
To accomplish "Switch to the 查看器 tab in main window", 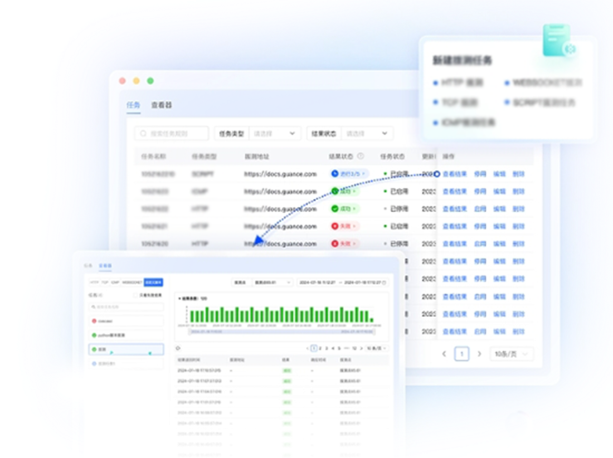I will [x=161, y=105].
